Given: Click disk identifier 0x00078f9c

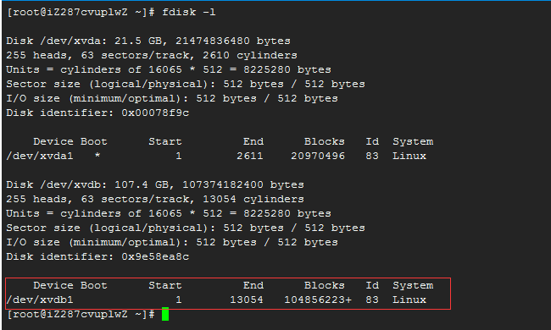Looking at the screenshot, I should coord(155,113).
